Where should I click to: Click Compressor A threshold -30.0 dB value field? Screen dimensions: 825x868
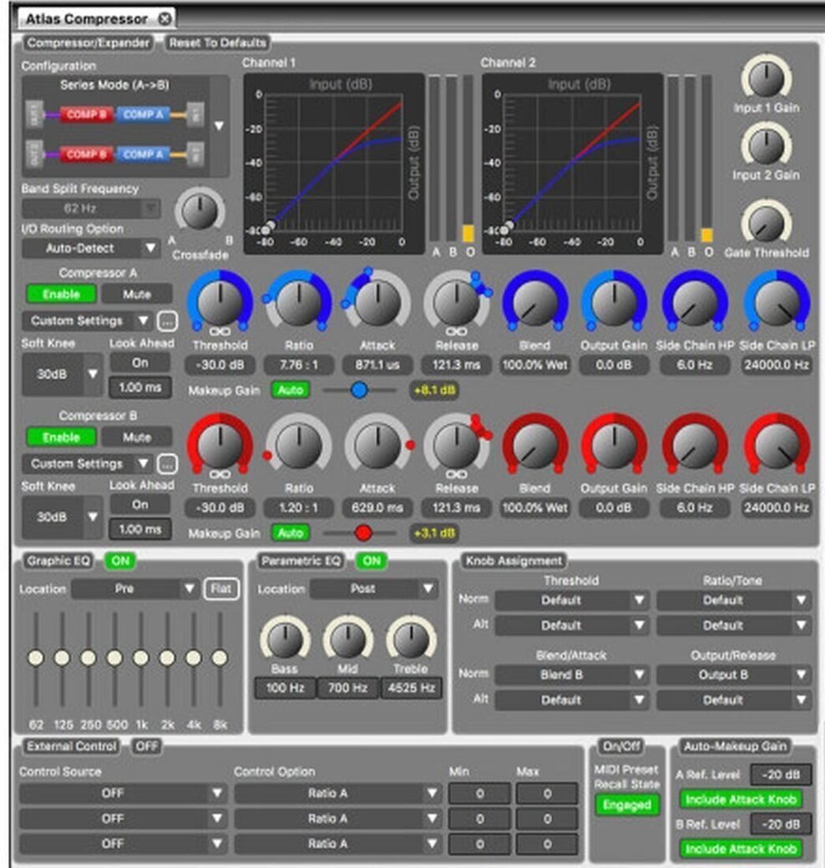tap(220, 365)
